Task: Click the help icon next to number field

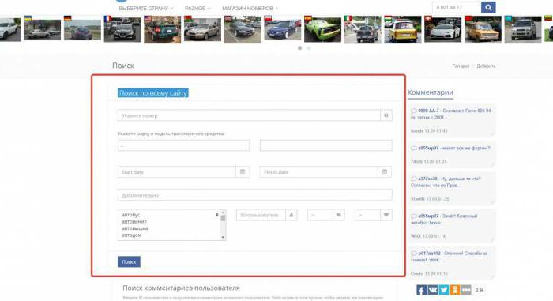Action: click(x=386, y=115)
